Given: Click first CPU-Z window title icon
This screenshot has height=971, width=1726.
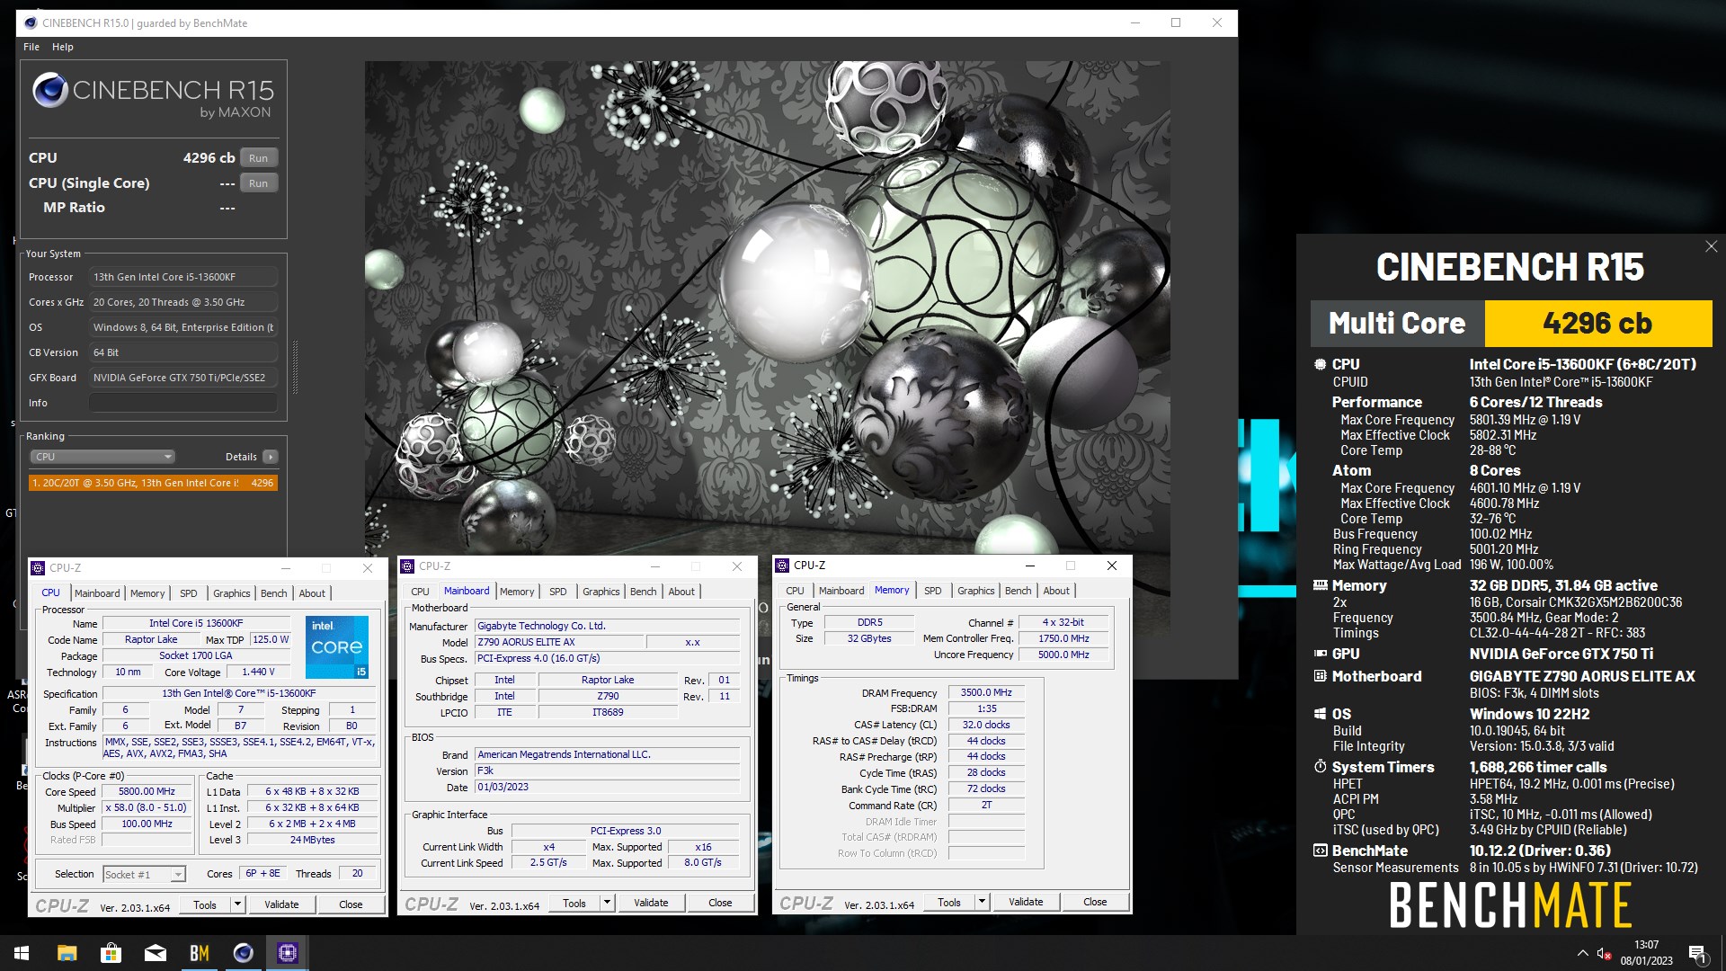Looking at the screenshot, I should [38, 567].
